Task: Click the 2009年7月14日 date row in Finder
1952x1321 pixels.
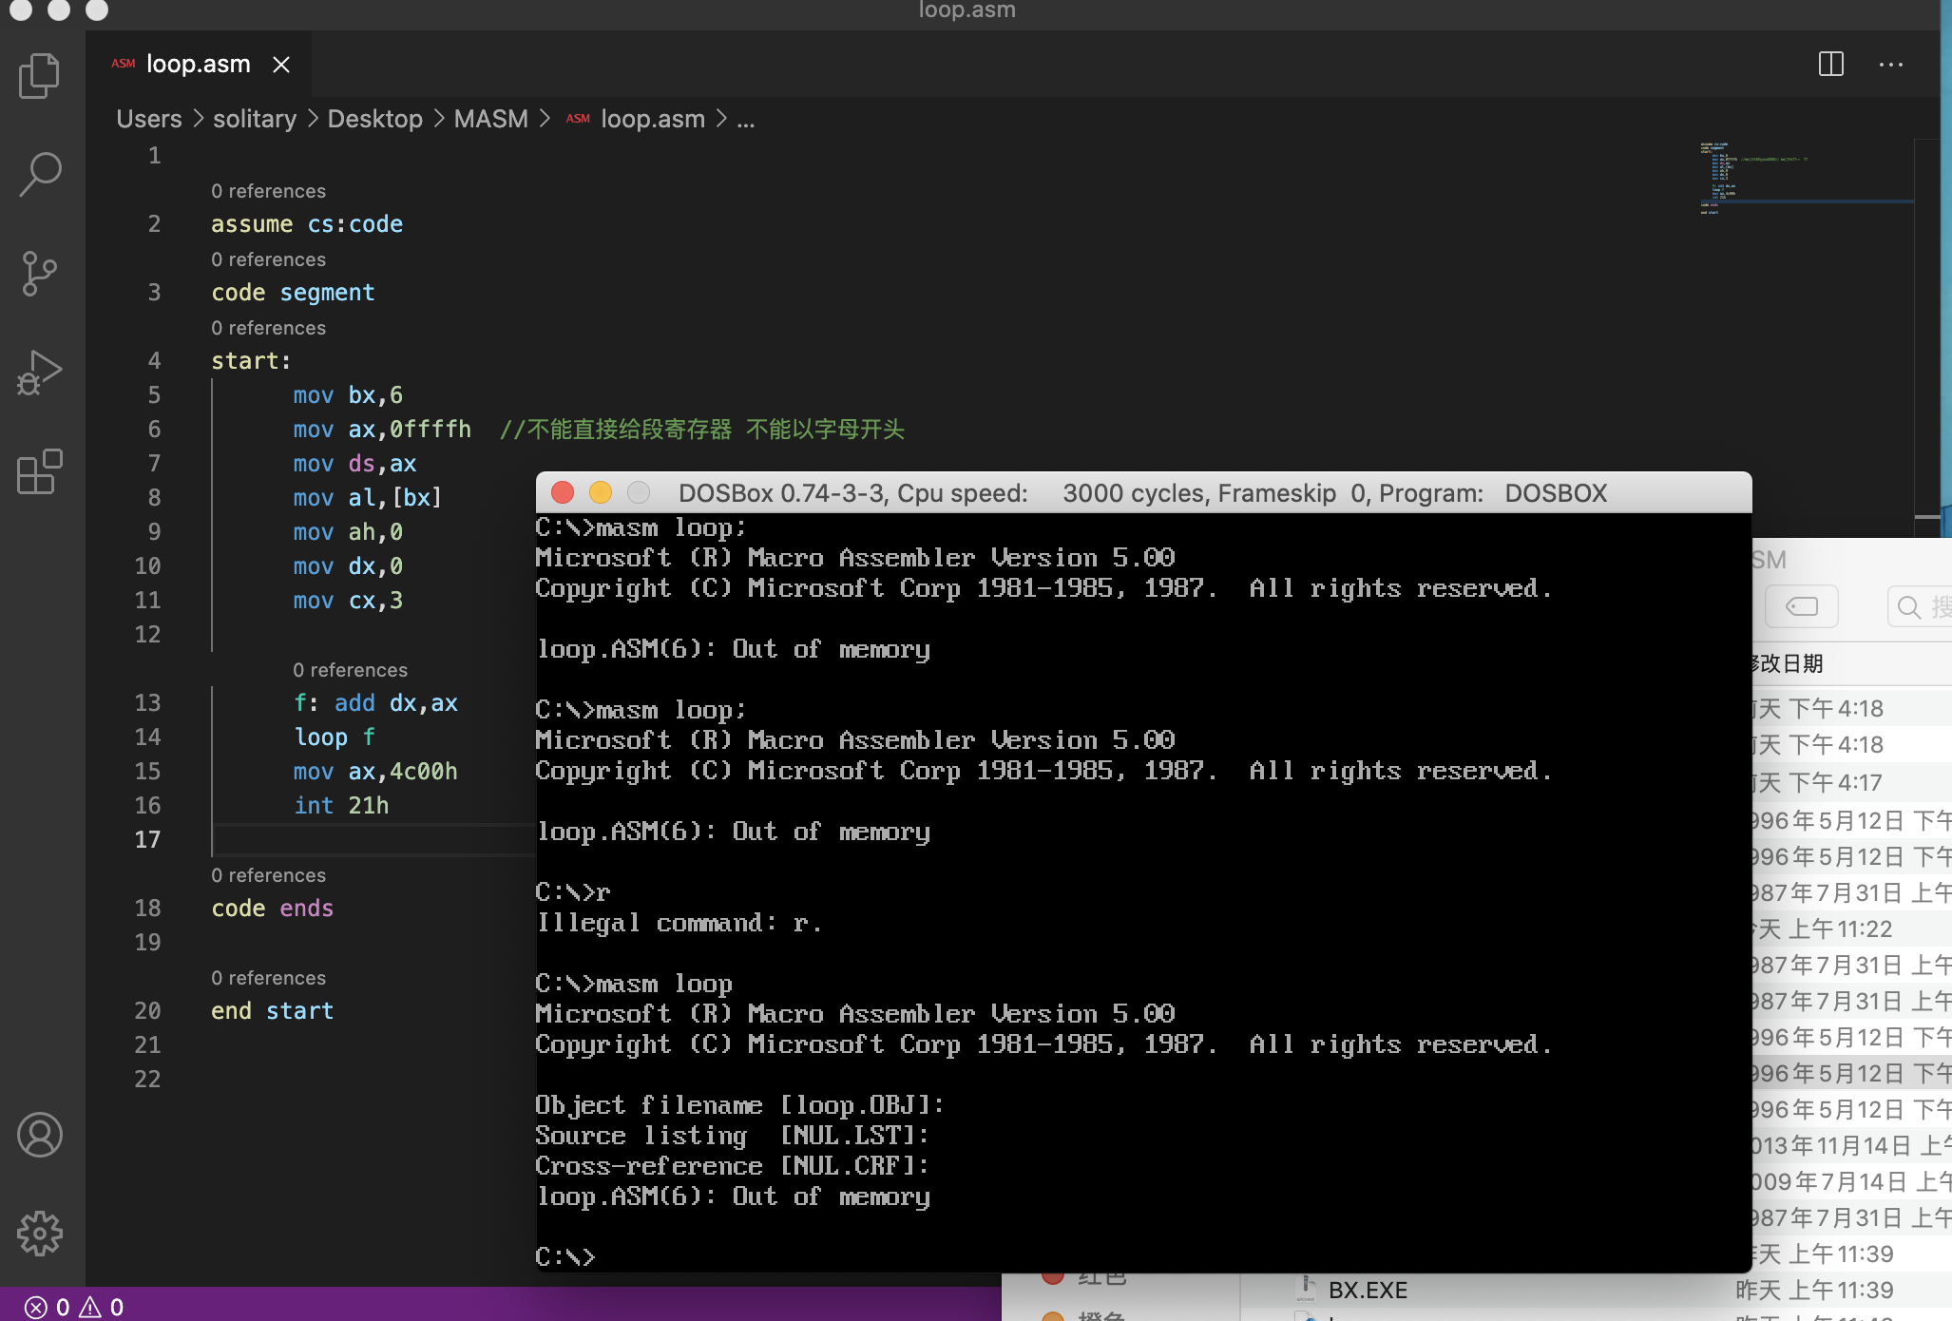Action: point(1851,1182)
